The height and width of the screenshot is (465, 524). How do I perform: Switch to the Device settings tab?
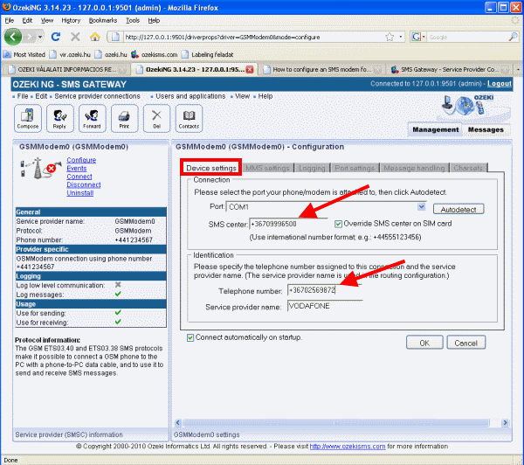(x=211, y=168)
